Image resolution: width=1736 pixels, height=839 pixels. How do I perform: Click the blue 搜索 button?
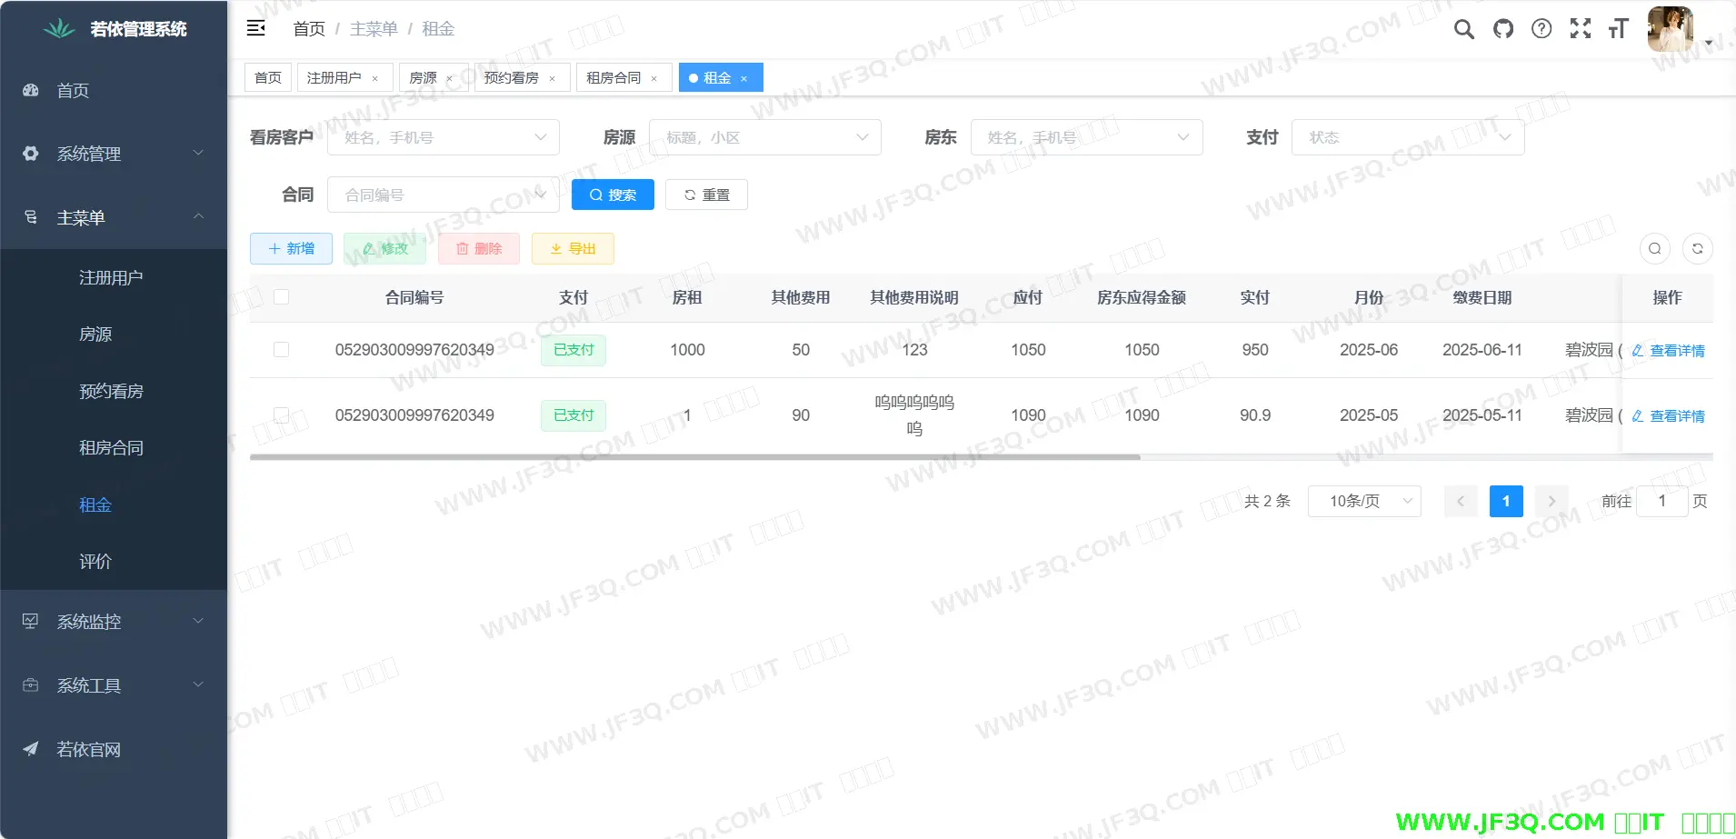pyautogui.click(x=613, y=195)
